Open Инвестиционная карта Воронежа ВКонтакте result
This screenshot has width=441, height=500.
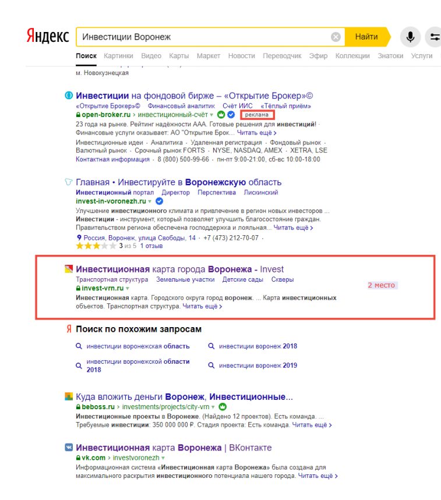click(x=174, y=448)
